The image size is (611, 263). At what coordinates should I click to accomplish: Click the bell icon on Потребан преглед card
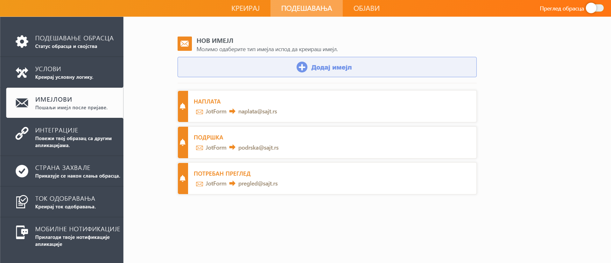(183, 179)
